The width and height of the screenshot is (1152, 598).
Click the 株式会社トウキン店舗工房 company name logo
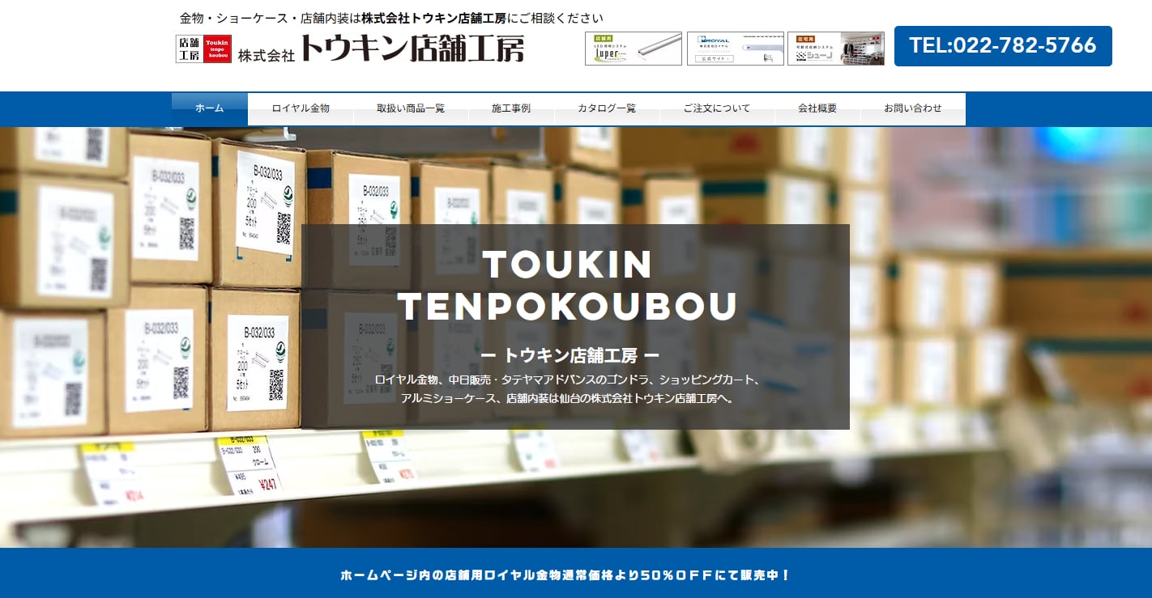[381, 49]
